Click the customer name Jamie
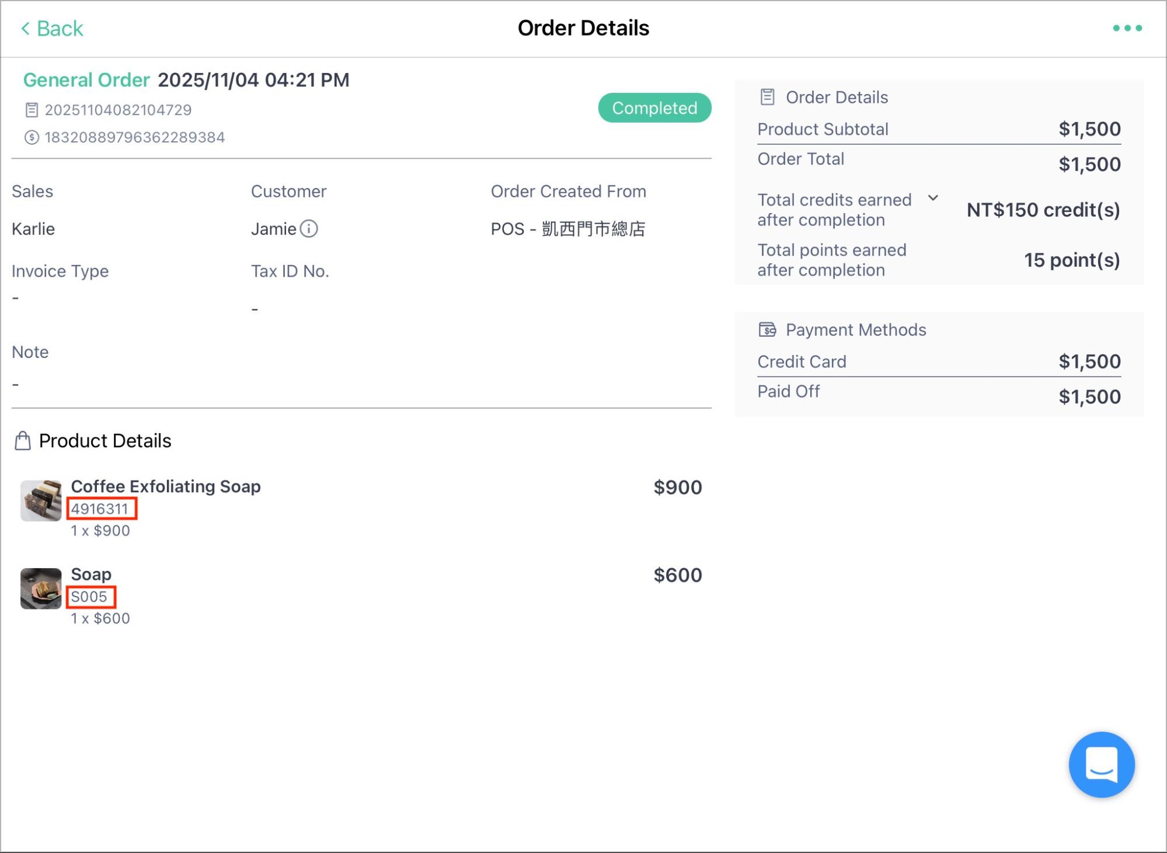This screenshot has width=1167, height=853. [x=273, y=229]
